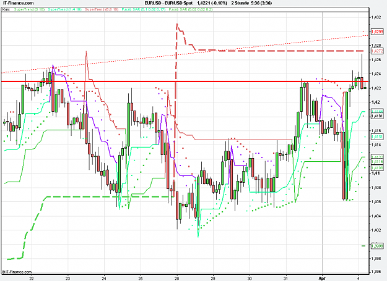The width and height of the screenshot is (387, 281).
Task: Select the Parab SAR (0,02 0,02 0,2) label
Action: (191, 9)
